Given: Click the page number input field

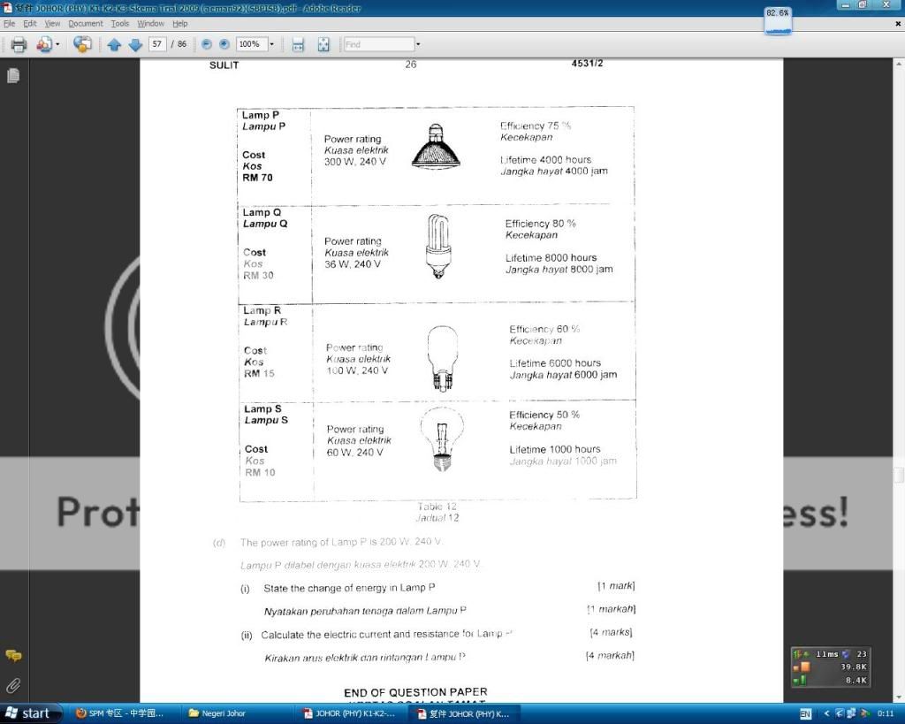Looking at the screenshot, I should click(158, 44).
